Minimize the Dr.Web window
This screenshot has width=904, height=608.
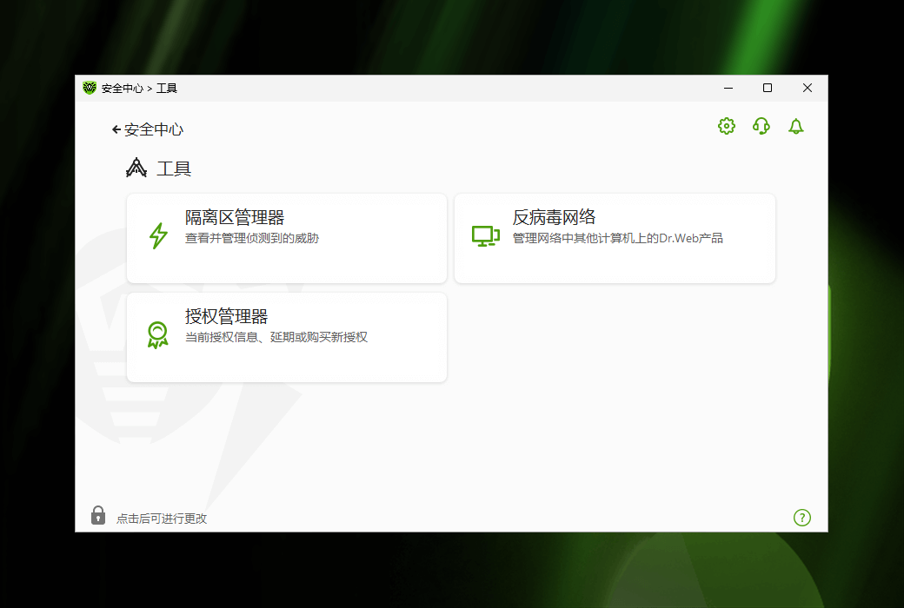728,89
